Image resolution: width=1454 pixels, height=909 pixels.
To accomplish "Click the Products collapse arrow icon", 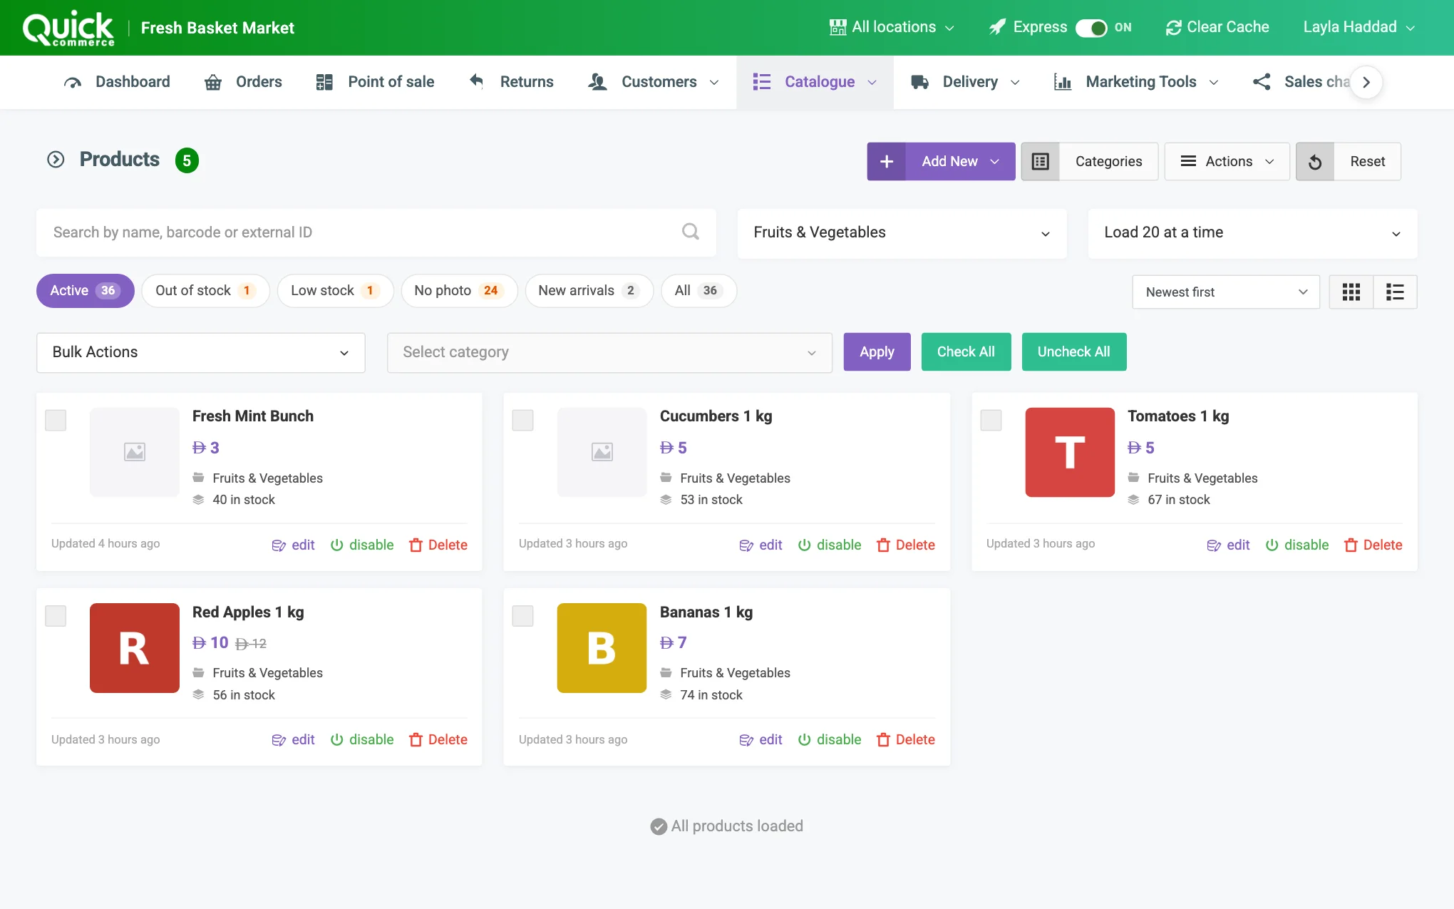I will pos(56,160).
